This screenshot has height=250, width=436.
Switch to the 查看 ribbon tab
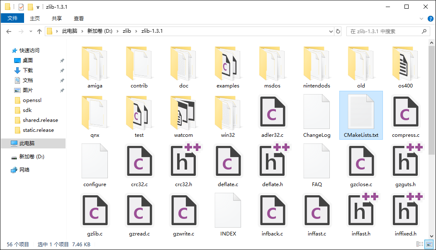(x=79, y=18)
